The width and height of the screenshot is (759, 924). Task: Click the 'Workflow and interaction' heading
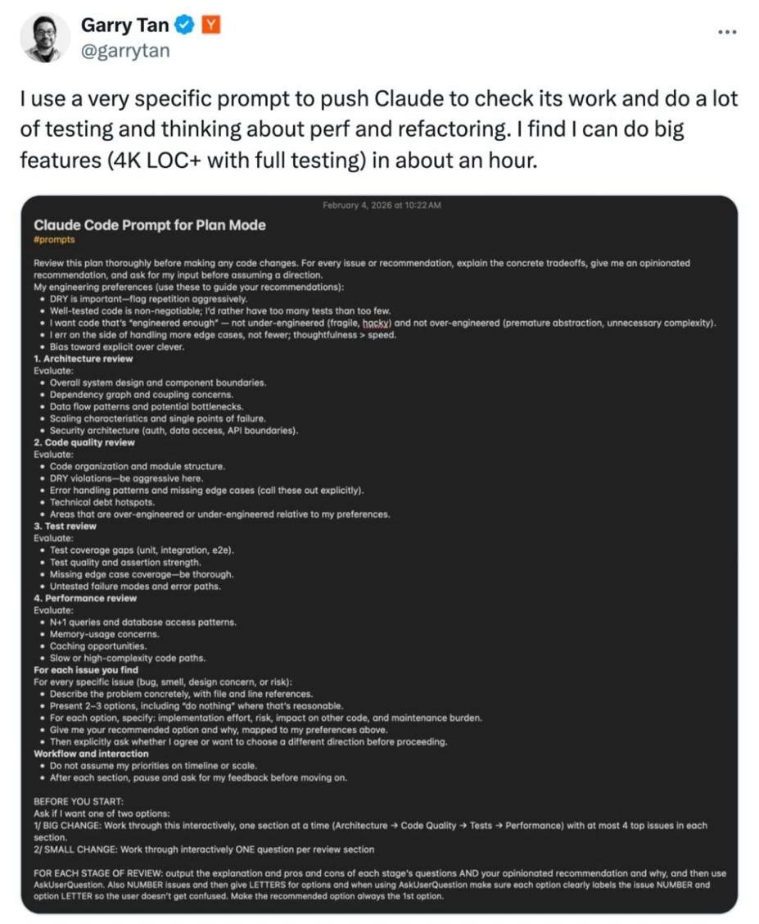pos(91,754)
